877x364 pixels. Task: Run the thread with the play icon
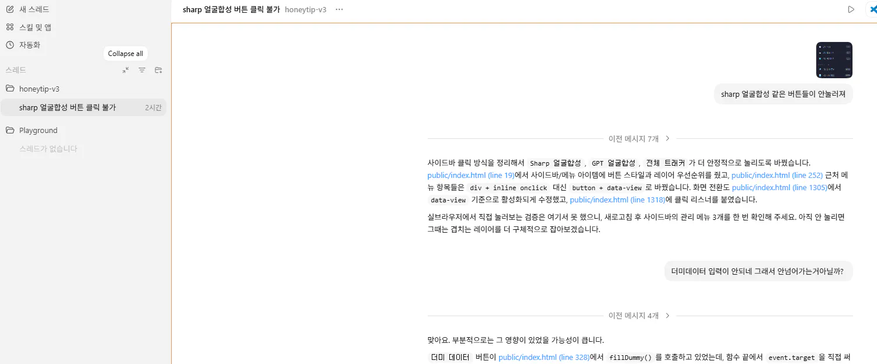click(x=851, y=9)
